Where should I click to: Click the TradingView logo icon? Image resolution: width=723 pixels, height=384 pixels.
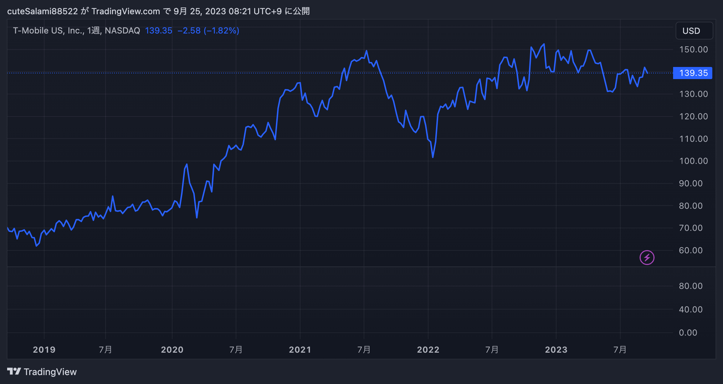pyautogui.click(x=14, y=372)
